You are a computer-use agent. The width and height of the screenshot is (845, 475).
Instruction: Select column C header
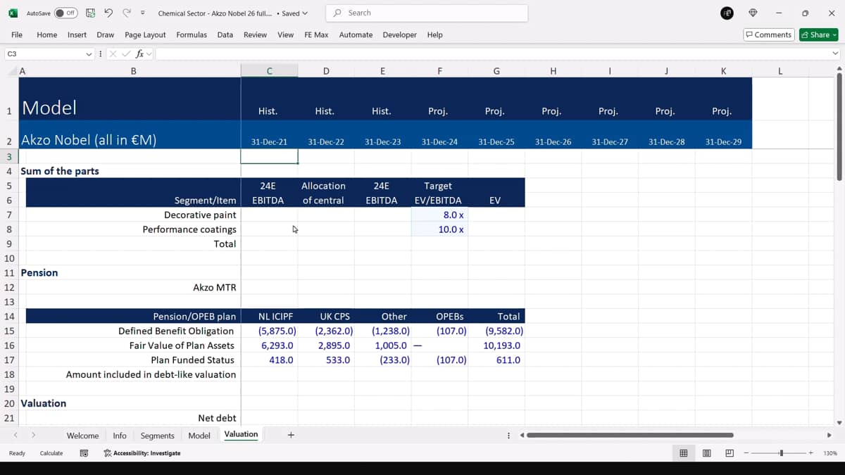coord(269,70)
